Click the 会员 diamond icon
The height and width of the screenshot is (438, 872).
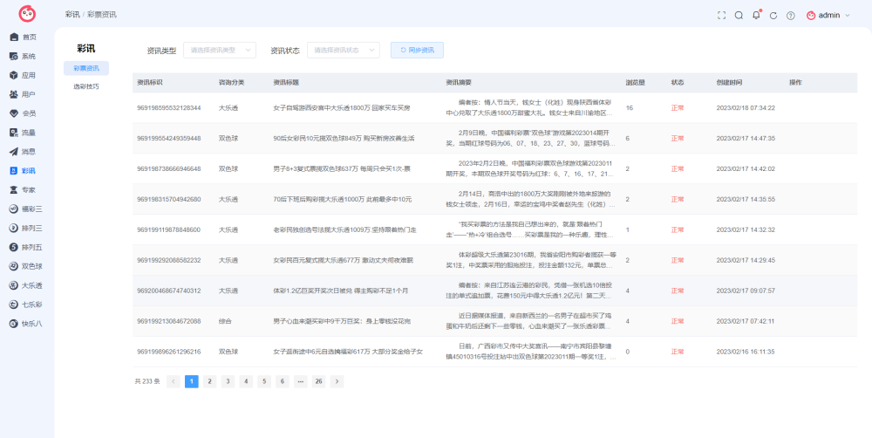pyautogui.click(x=15, y=113)
